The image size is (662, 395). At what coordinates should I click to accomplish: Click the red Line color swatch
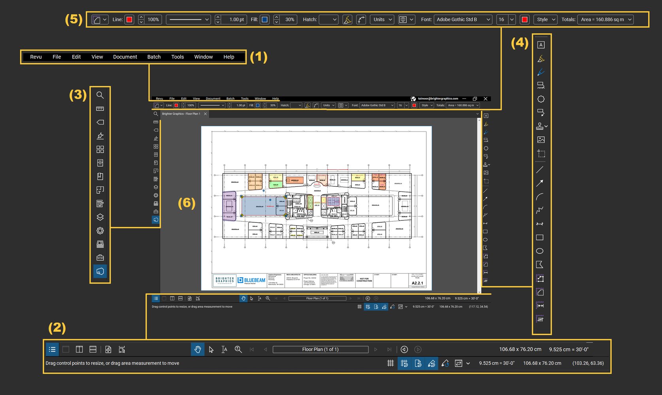point(129,19)
